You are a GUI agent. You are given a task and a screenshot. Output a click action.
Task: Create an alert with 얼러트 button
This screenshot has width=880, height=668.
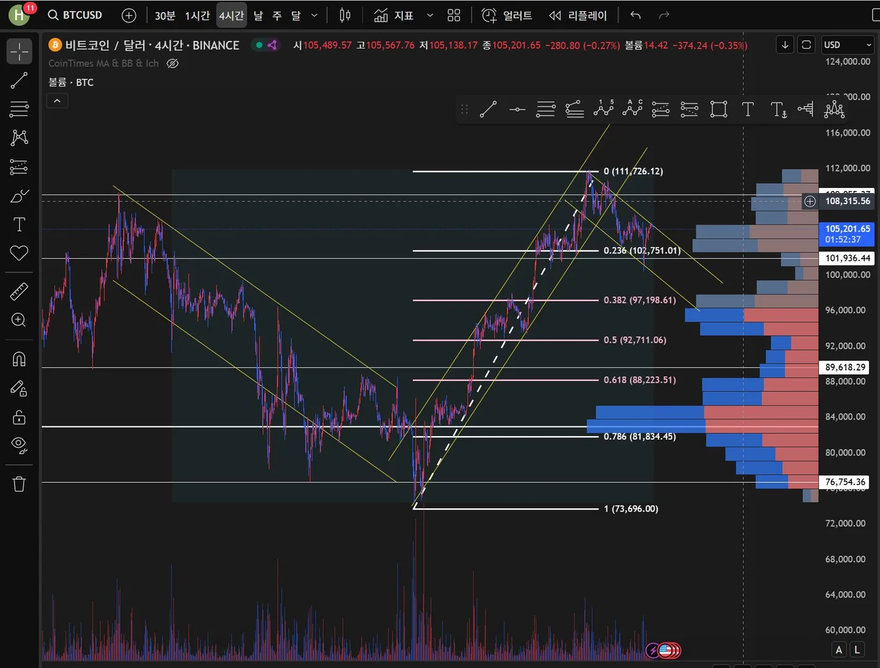(x=507, y=15)
